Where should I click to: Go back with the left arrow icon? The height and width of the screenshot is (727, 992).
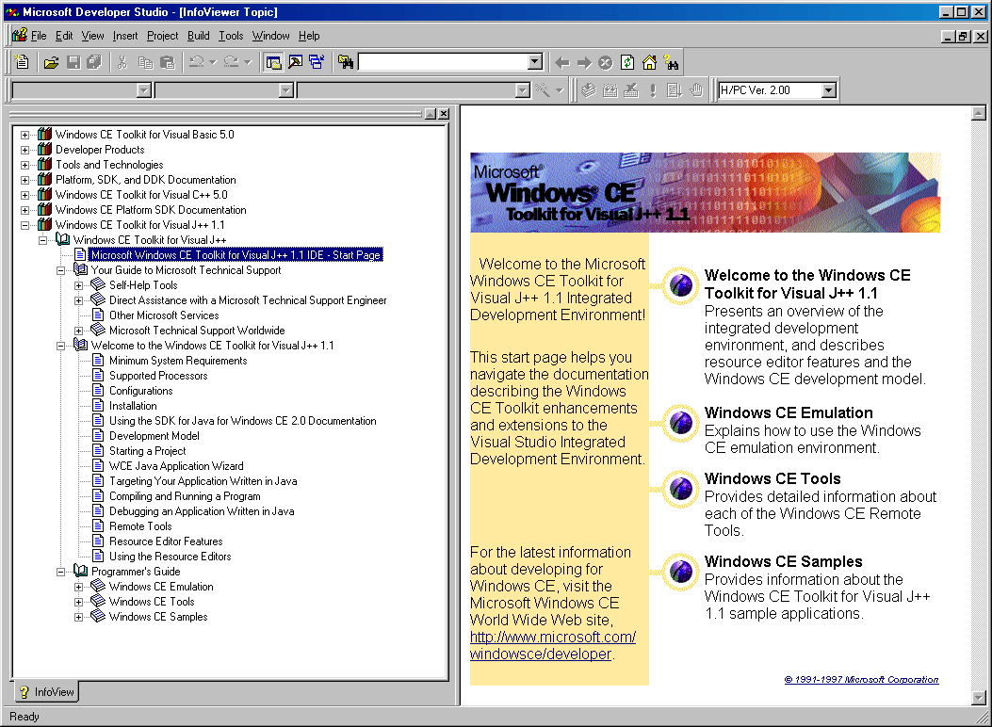561,62
